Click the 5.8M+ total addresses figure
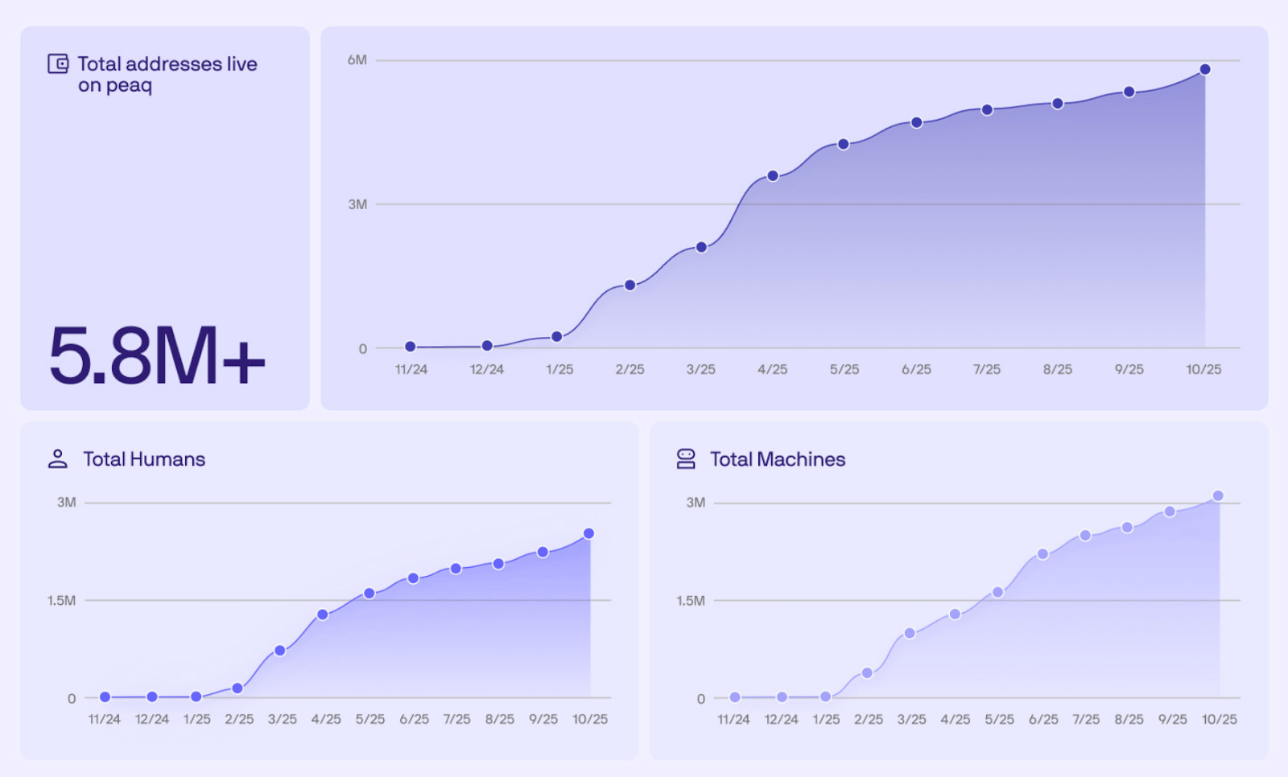1288x777 pixels. click(157, 355)
